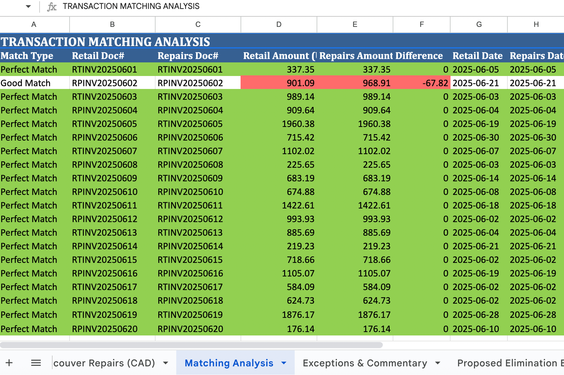This screenshot has width=564, height=375.
Task: Click the Retail Doc# header cell
Action: coord(113,56)
